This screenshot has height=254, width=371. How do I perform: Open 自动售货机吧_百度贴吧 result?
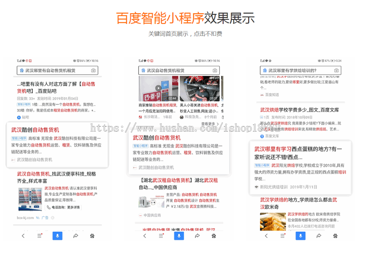[x=56, y=88]
